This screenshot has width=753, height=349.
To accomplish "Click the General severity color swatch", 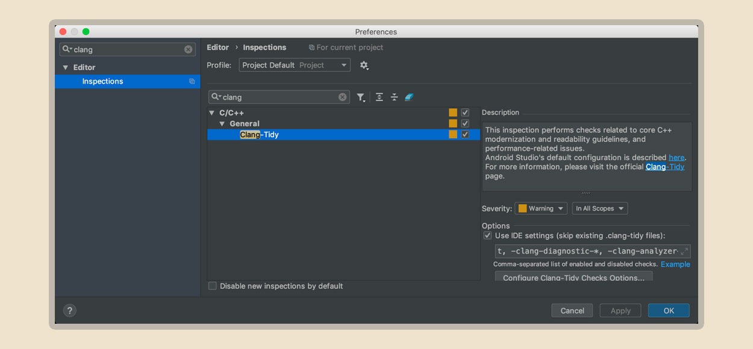I will click(453, 123).
